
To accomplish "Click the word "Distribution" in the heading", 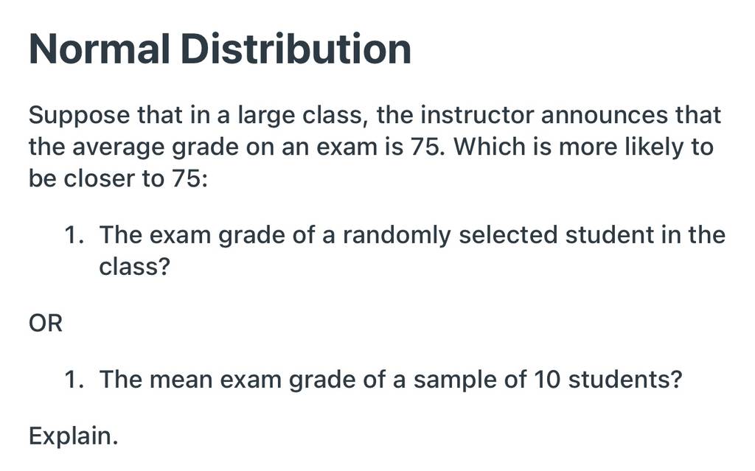I will click(296, 49).
